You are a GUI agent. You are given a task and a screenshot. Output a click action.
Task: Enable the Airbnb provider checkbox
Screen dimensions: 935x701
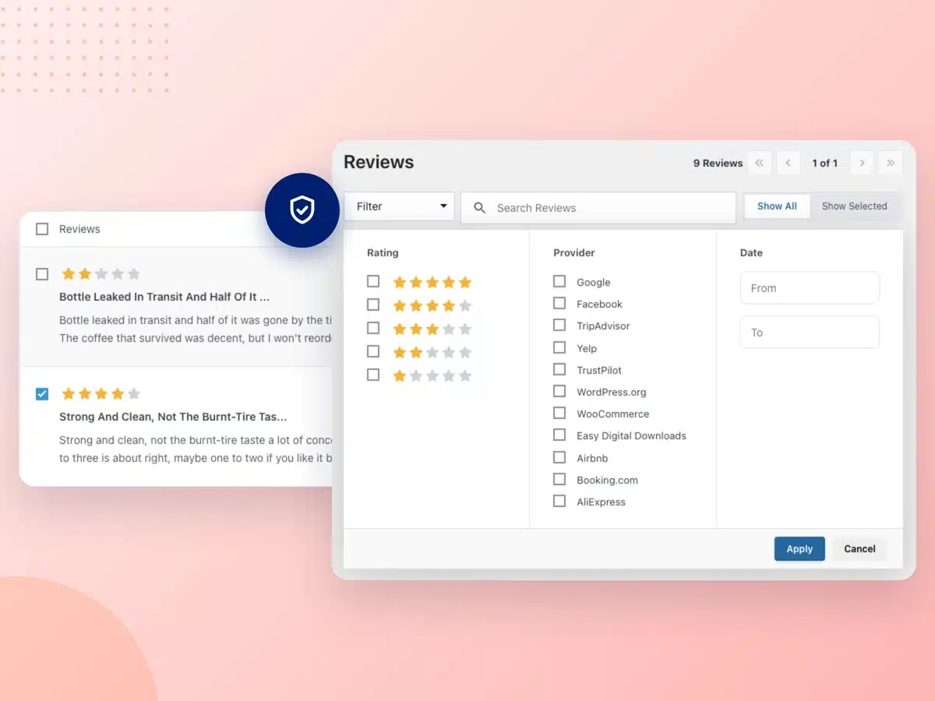[x=559, y=457]
